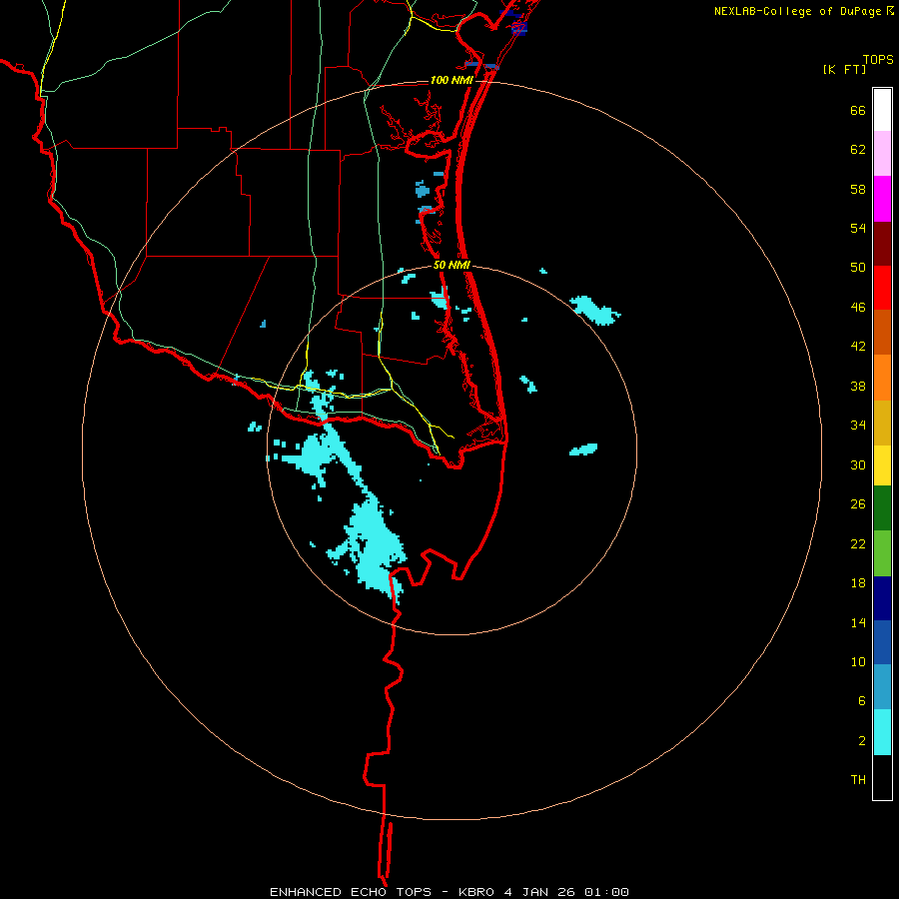Click the '66' legend value
This screenshot has width=899, height=899.
[858, 110]
